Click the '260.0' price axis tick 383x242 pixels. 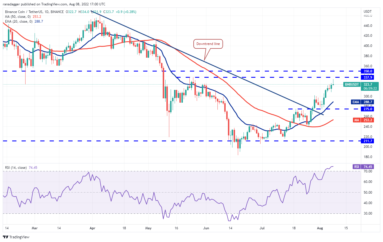[368, 116]
